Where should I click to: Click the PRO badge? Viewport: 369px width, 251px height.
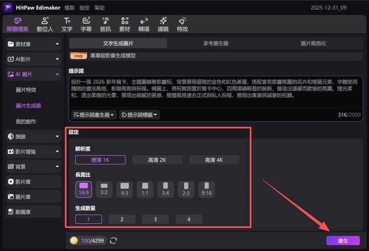coord(79,56)
